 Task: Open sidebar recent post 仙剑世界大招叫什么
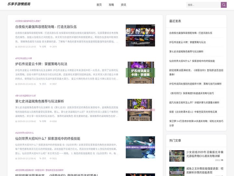(192, 61)
